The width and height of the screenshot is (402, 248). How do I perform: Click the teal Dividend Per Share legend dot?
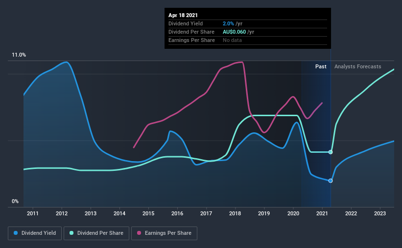(71, 233)
